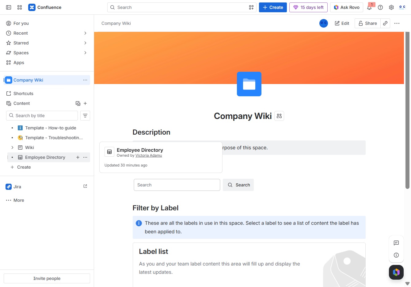
Task: Click Invite people
Action: point(47,278)
